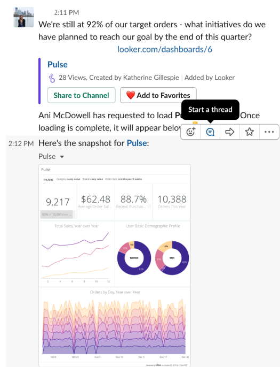Open the looker.com/dashboards/6 link
Screen dimensions: 280x367
(x=164, y=49)
